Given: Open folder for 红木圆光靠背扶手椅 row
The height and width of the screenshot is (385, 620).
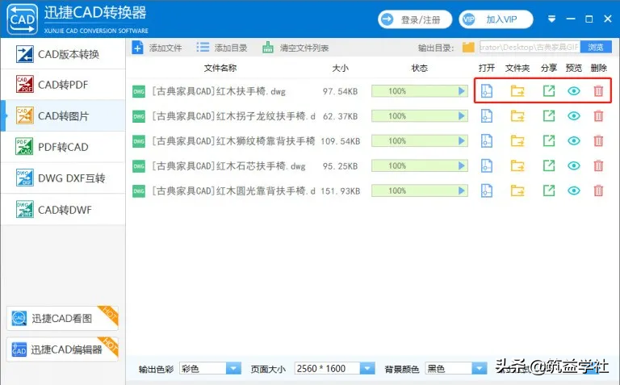Looking at the screenshot, I should pyautogui.click(x=517, y=191).
